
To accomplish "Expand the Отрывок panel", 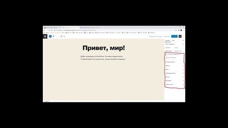I will [x=175, y=77].
